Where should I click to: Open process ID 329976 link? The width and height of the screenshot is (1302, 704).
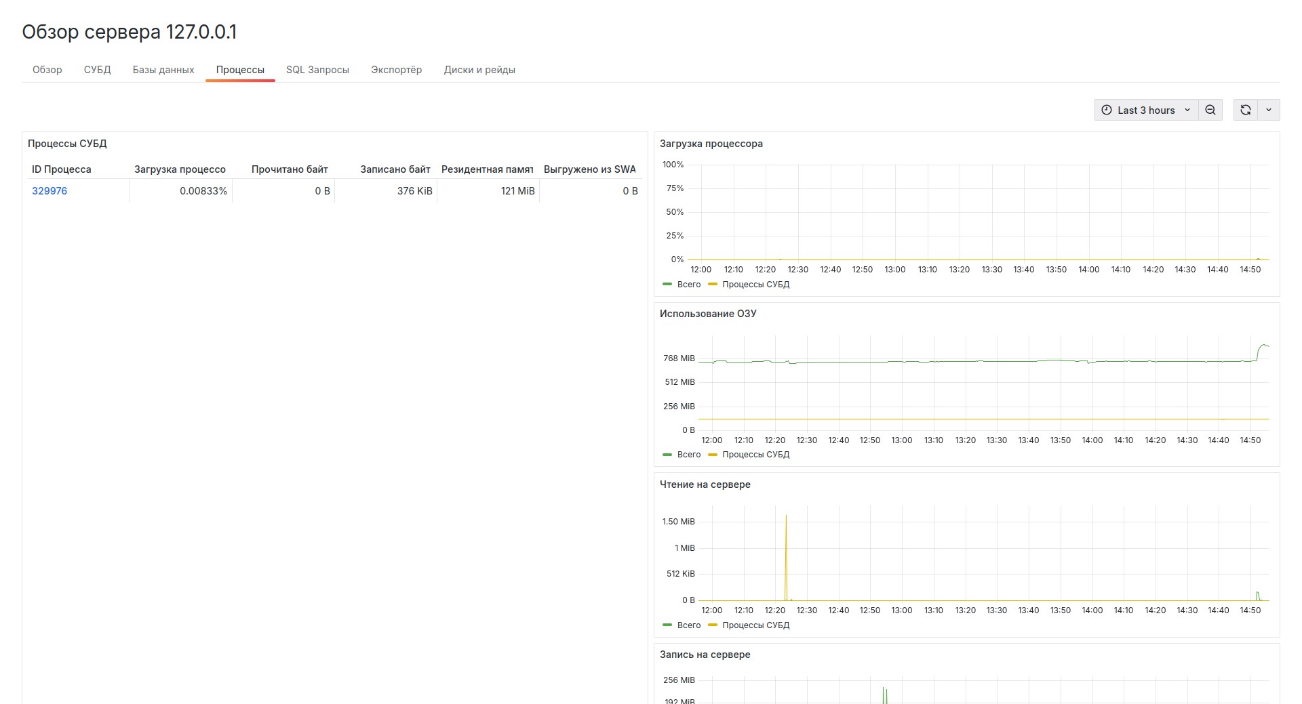click(x=50, y=191)
